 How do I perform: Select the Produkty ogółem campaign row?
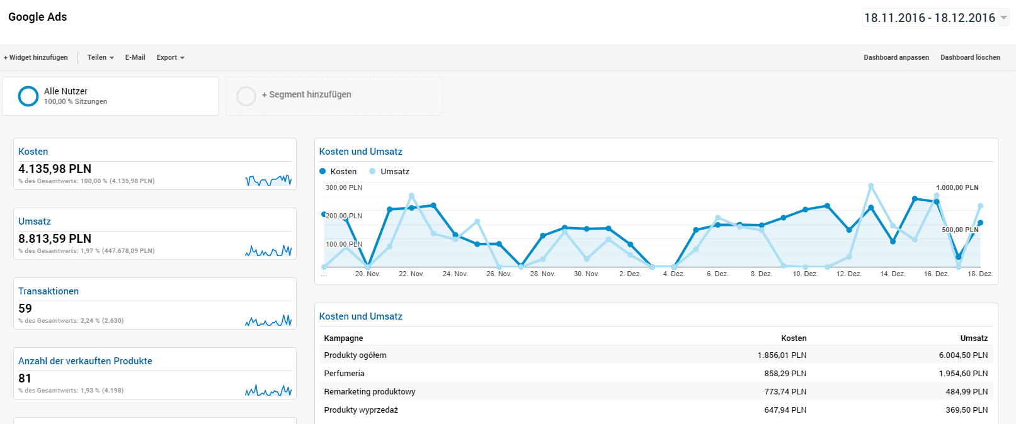point(656,355)
